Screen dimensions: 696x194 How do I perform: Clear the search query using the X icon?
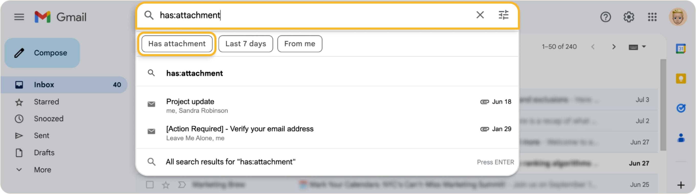pos(480,15)
